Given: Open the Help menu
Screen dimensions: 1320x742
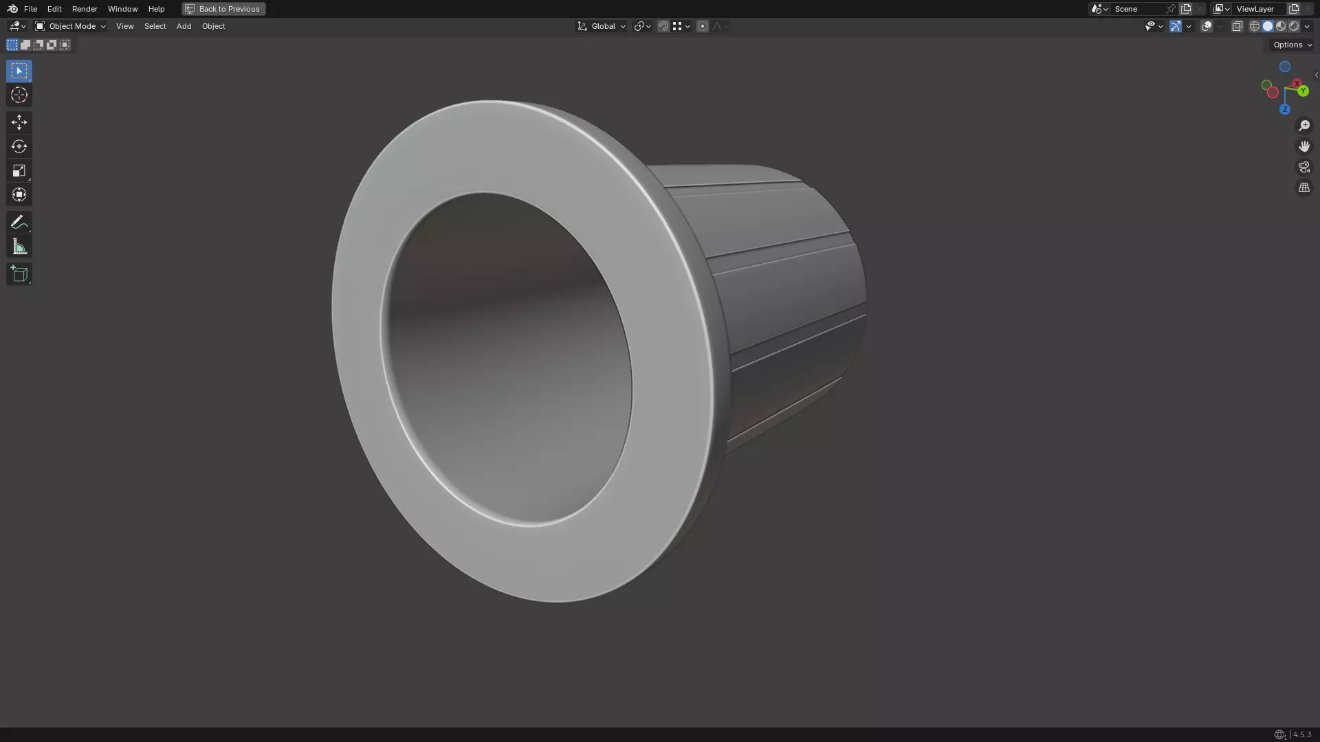Looking at the screenshot, I should [156, 9].
